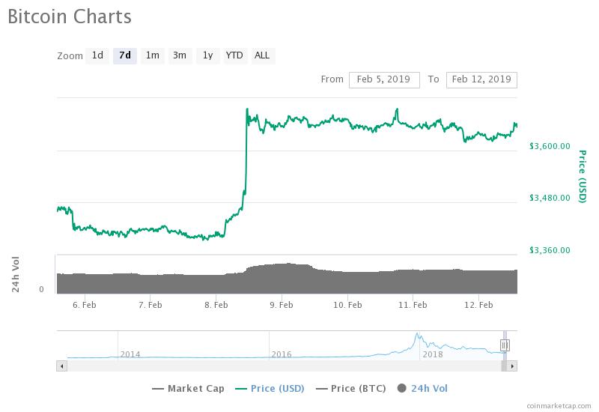Toggle Price (BTC) series in legend

pyautogui.click(x=350, y=389)
